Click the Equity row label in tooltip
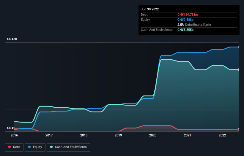This screenshot has width=244, height=156. [145, 20]
